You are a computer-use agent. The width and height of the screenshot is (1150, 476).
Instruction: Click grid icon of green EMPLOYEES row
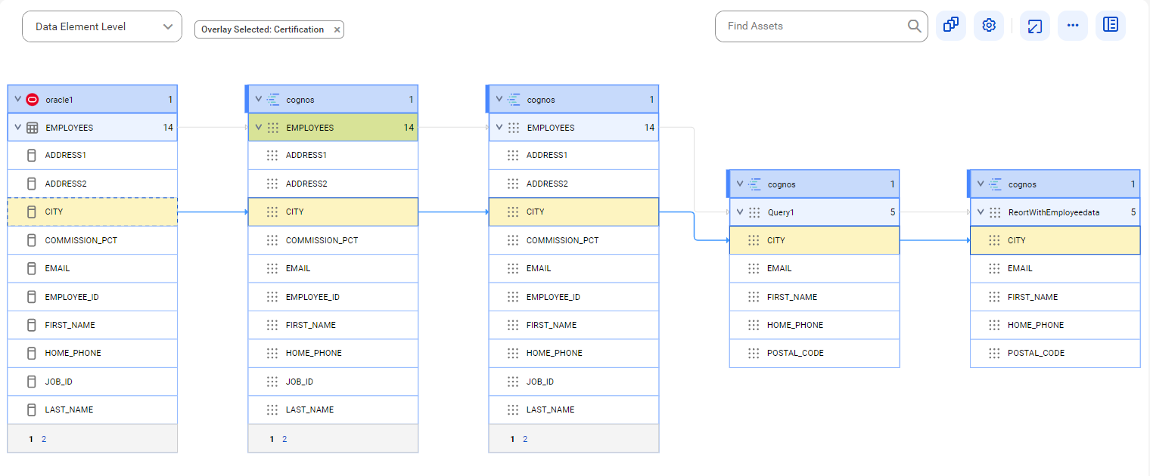pos(273,128)
